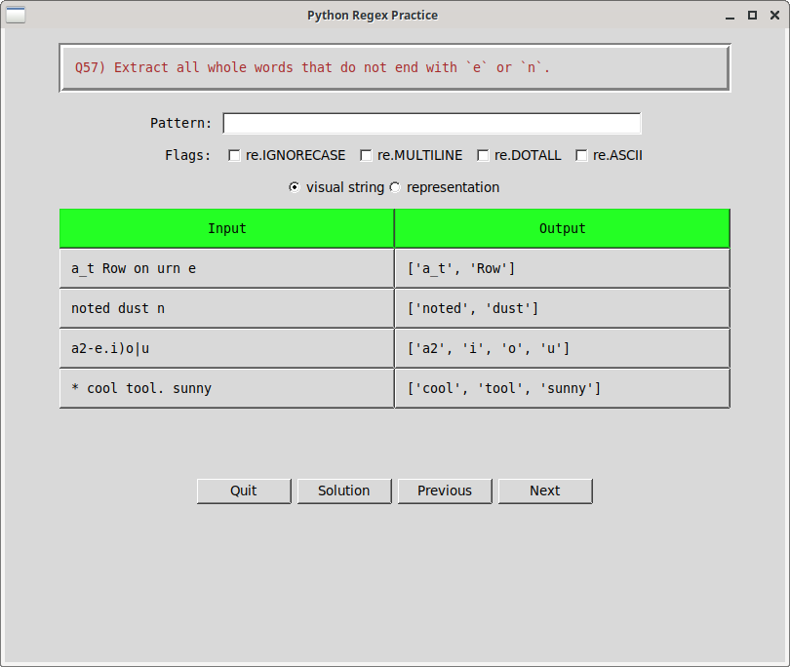Reveal the answer with Solution button
Screen dimensions: 790x667
tap(344, 490)
